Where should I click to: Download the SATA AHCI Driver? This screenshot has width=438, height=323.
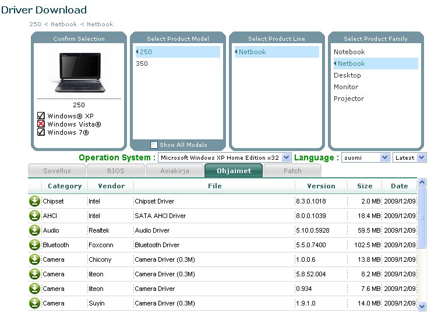pos(34,216)
